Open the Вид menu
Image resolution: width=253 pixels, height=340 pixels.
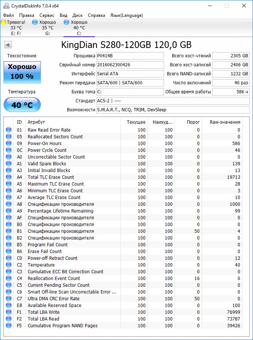coord(63,15)
